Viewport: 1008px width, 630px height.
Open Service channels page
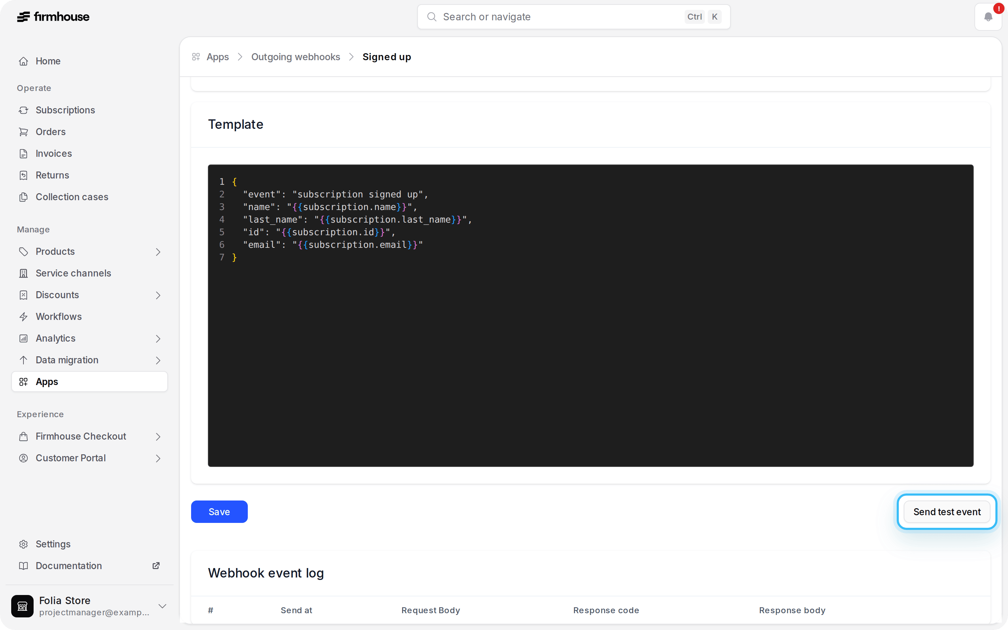pyautogui.click(x=90, y=273)
